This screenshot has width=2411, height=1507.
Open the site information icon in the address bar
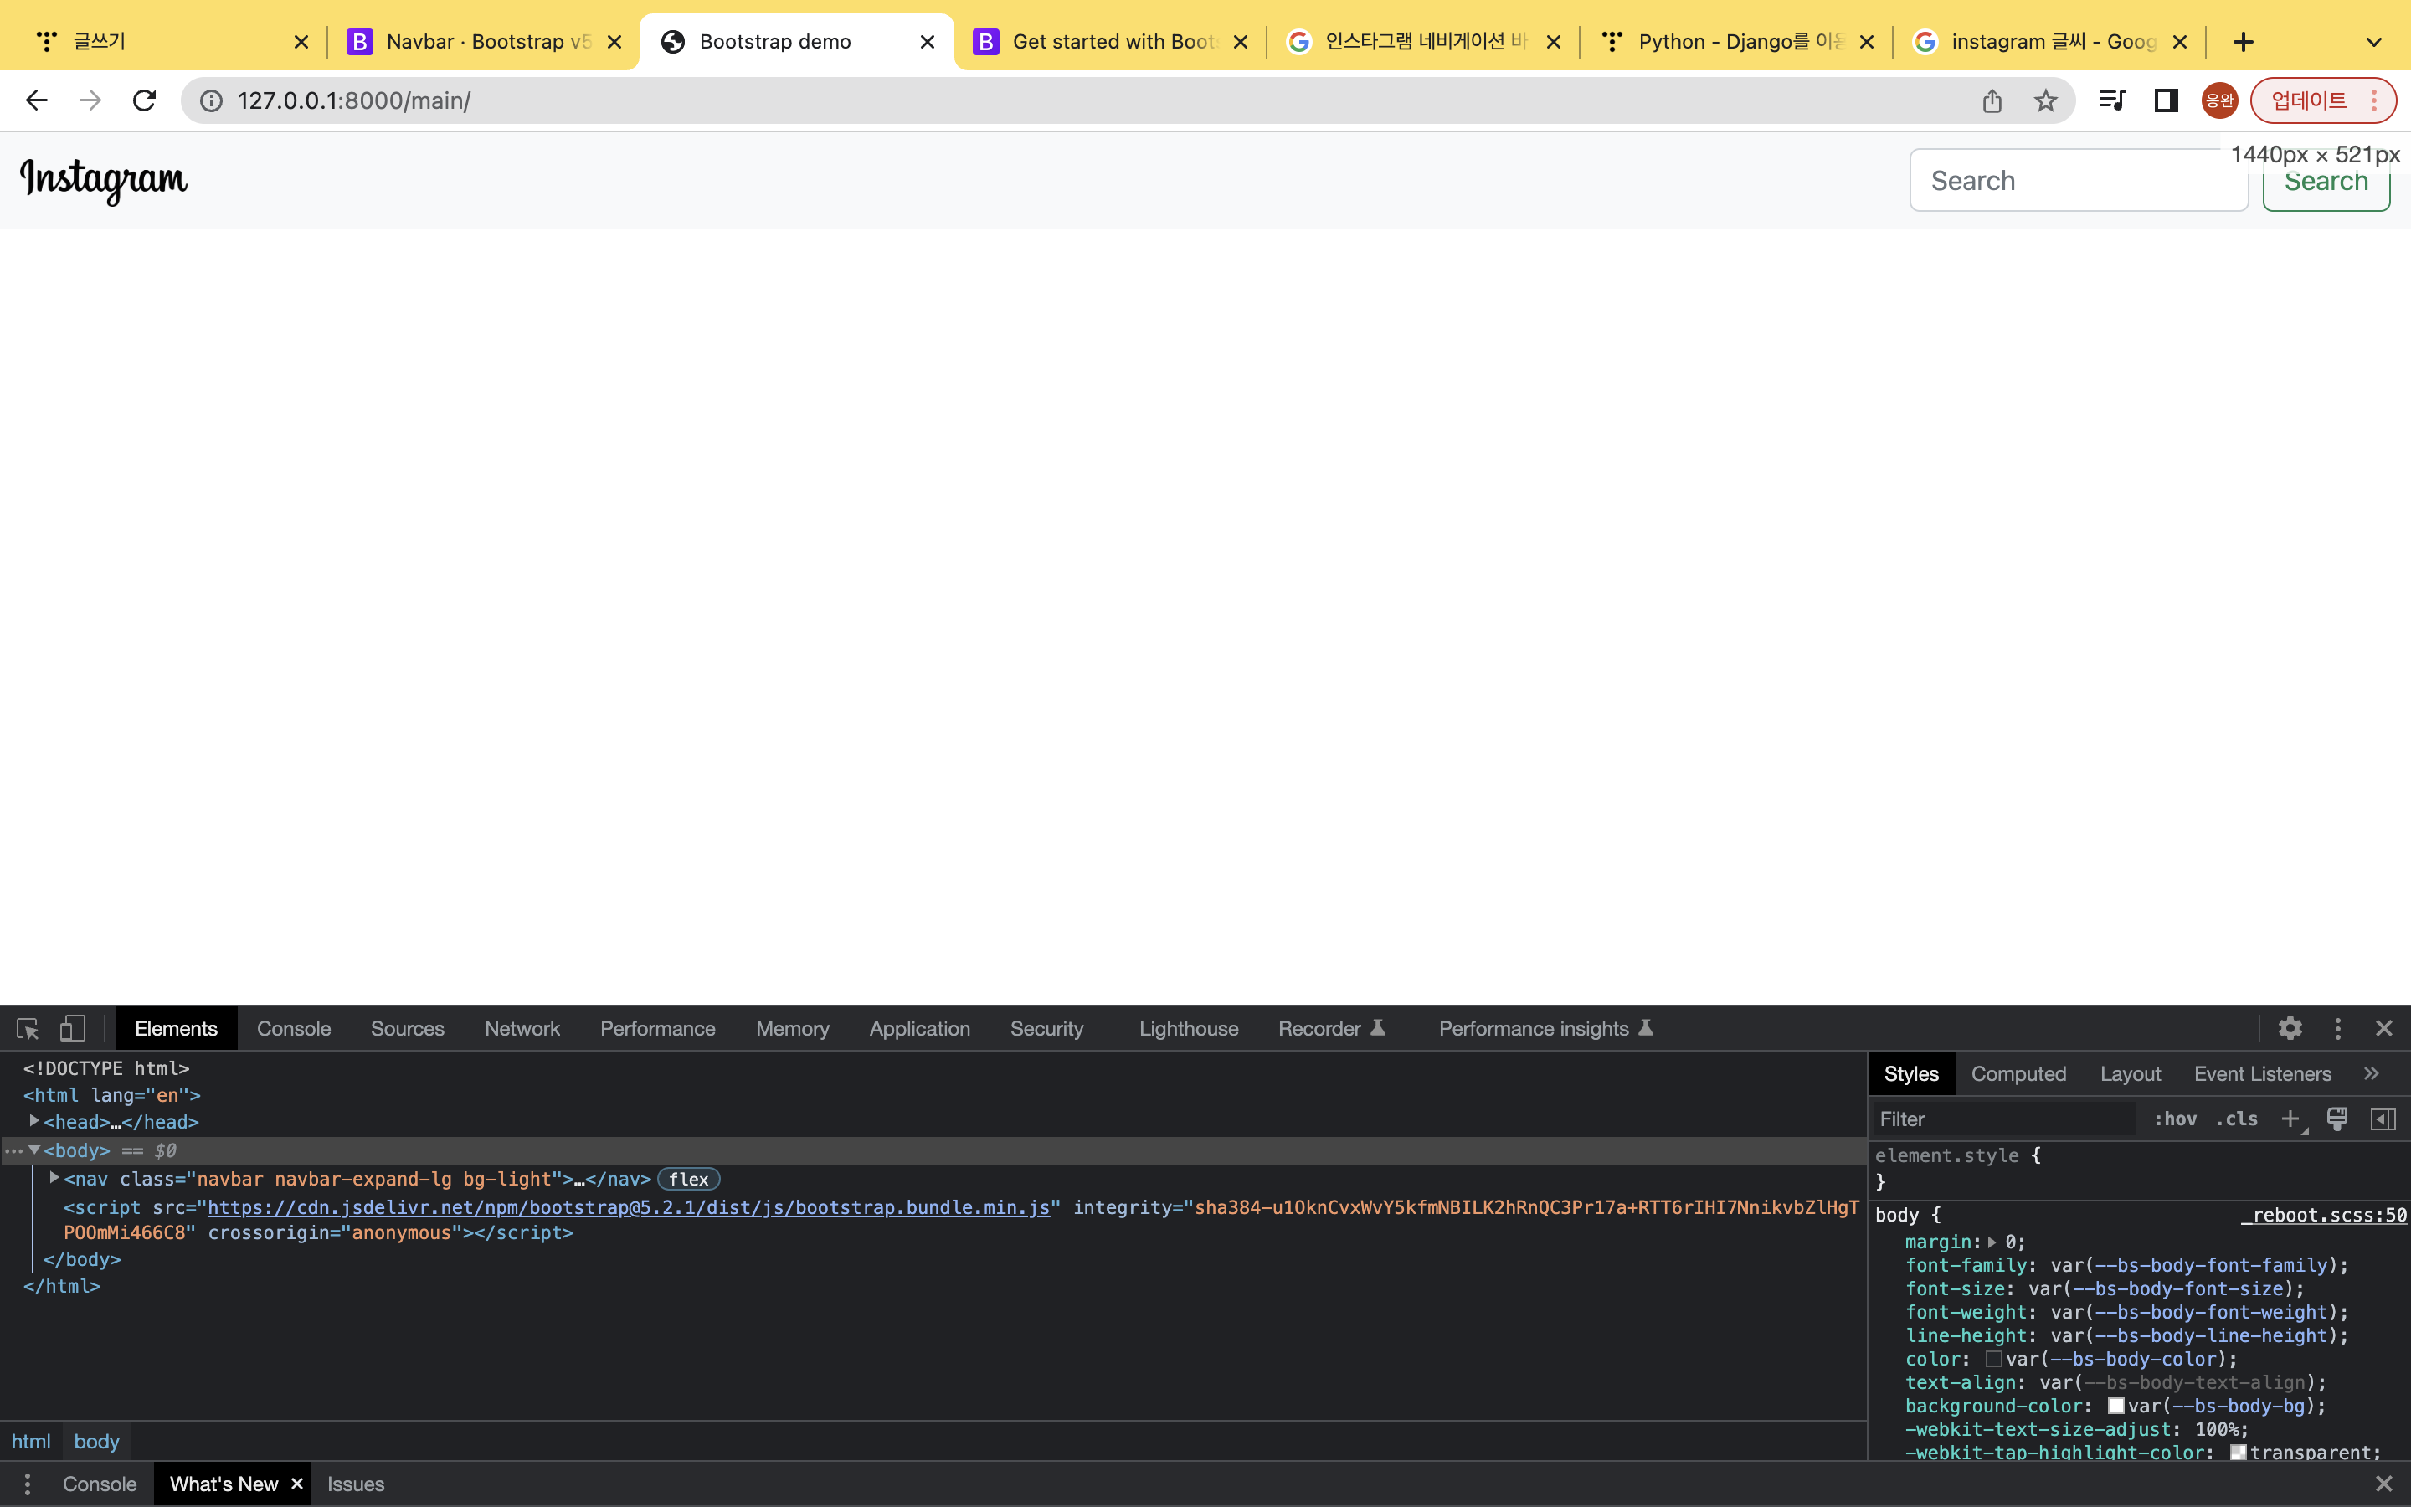point(211,100)
